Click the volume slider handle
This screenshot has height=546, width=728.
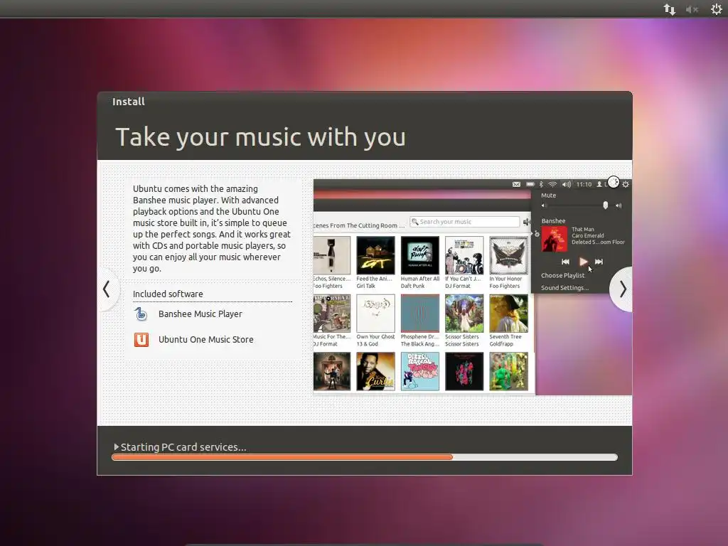tap(605, 205)
